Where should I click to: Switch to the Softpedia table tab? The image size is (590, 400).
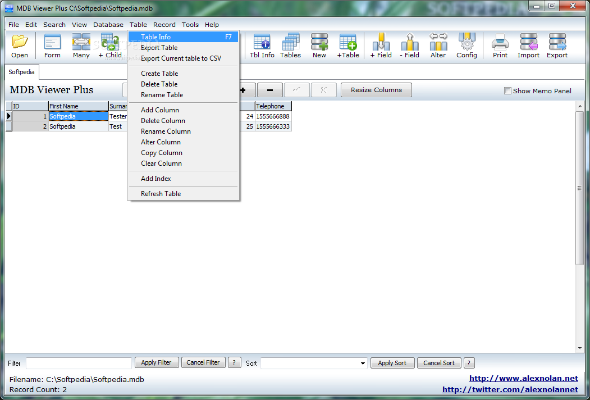[x=21, y=72]
